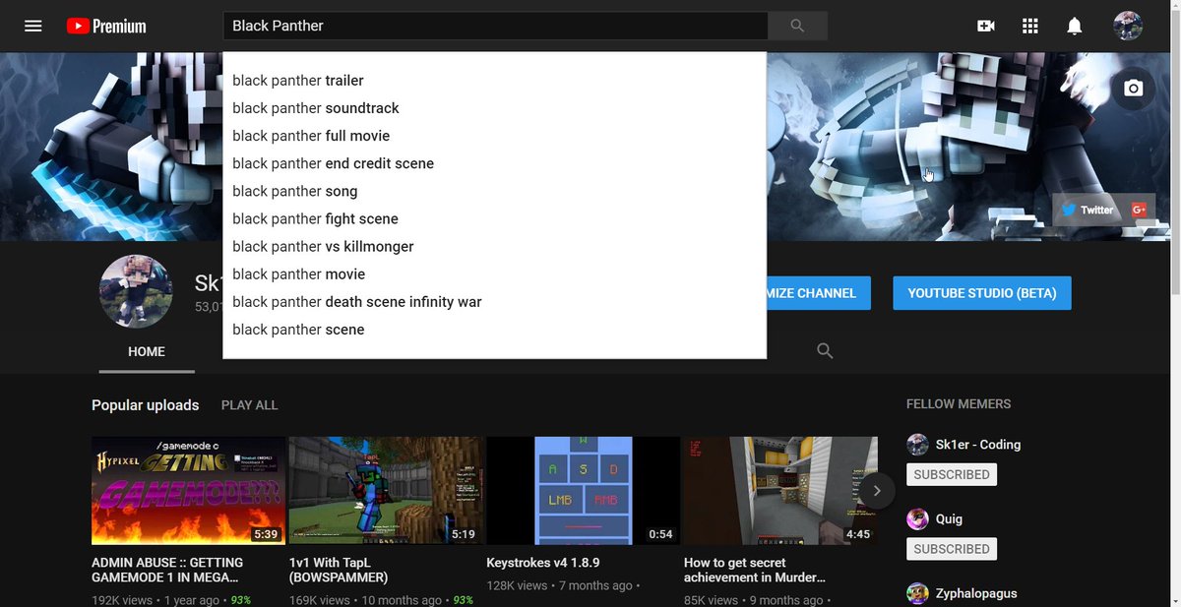Open the ADMIN ABUSE video thumbnail
The width and height of the screenshot is (1181, 607).
click(188, 491)
